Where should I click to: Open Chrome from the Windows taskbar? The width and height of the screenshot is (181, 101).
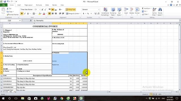tap(62, 98)
